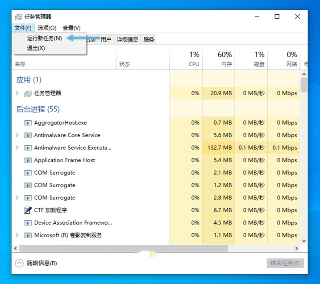Click the 0.1 MB/秒 disk value

tap(252, 148)
